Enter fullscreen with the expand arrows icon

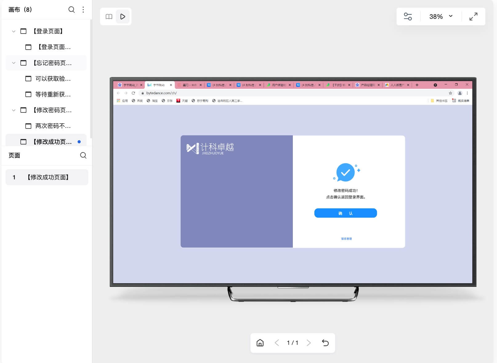click(473, 17)
